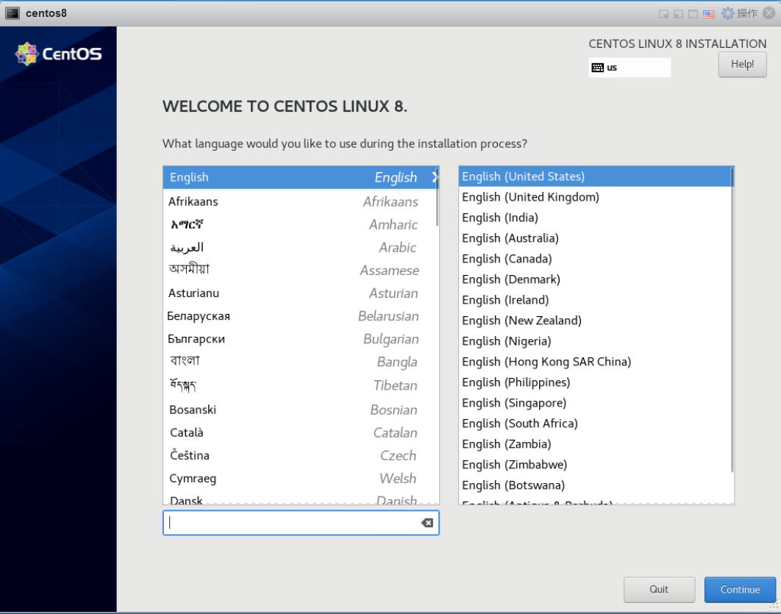Click the console terminal icon beside centos8 title
Image resolution: width=781 pixels, height=614 pixels.
pyautogui.click(x=13, y=13)
